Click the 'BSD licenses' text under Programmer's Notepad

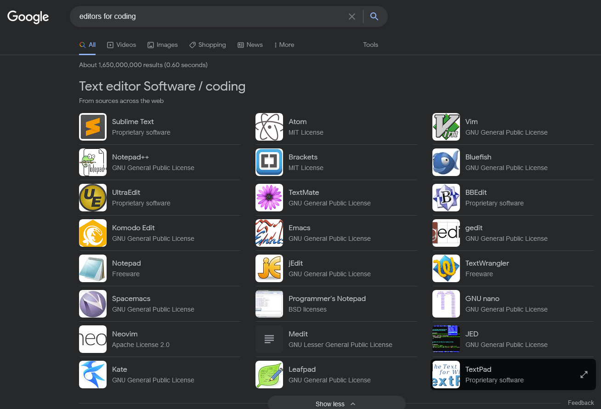pos(307,309)
